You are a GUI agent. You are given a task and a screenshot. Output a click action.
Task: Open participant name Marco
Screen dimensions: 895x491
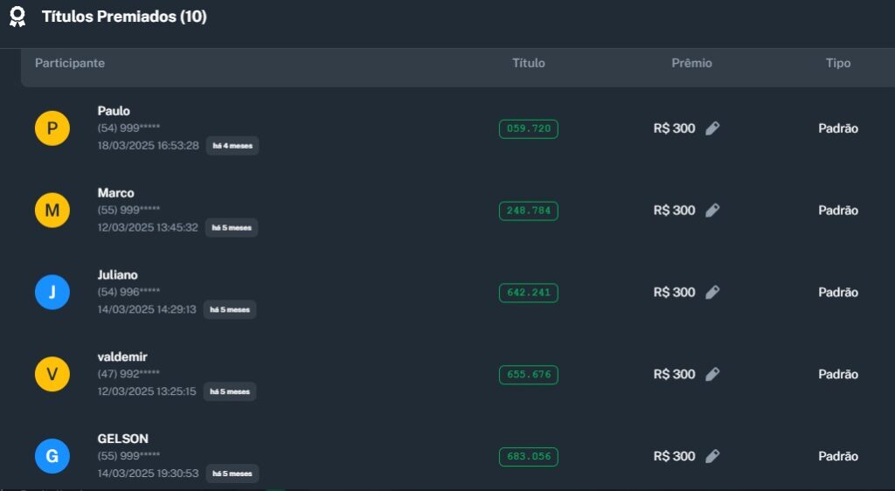pos(116,193)
